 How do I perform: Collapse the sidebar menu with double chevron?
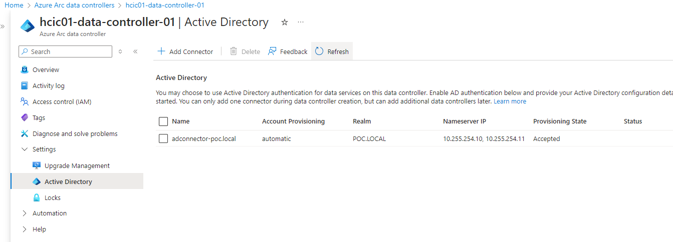pos(135,51)
